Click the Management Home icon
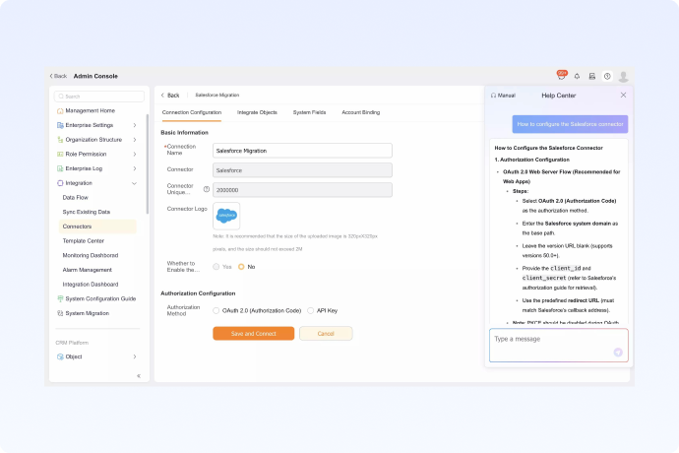Viewport: 679px width, 453px height. (60, 111)
